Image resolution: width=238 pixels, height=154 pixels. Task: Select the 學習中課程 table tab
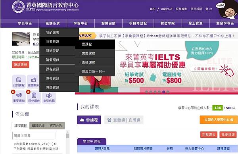(x=92, y=141)
